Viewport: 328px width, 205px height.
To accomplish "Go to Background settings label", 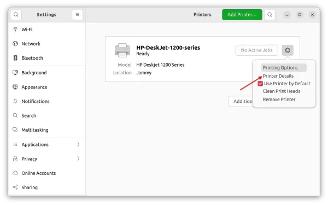I will (34, 73).
